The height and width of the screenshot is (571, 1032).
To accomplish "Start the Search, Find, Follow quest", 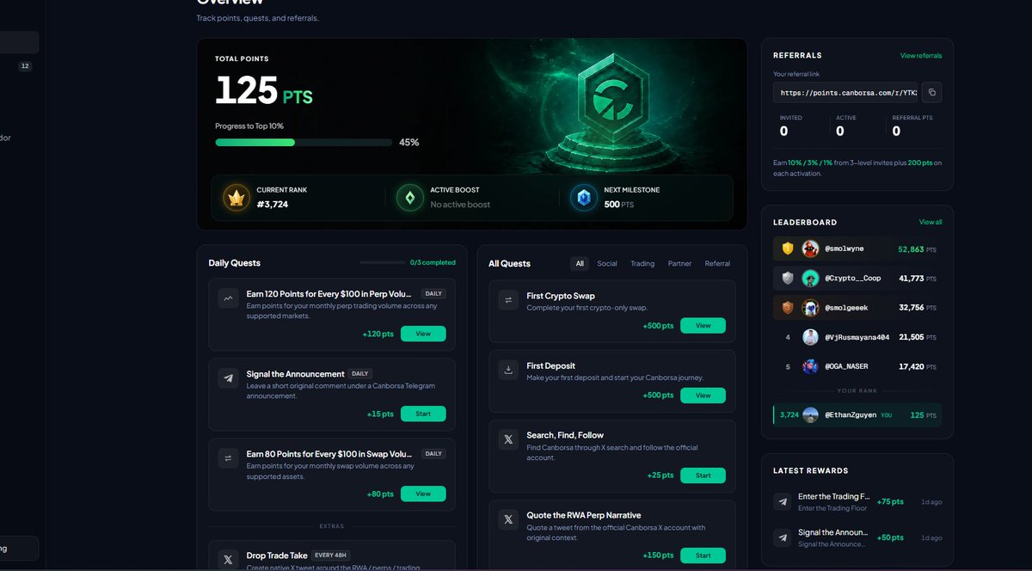I will click(703, 476).
